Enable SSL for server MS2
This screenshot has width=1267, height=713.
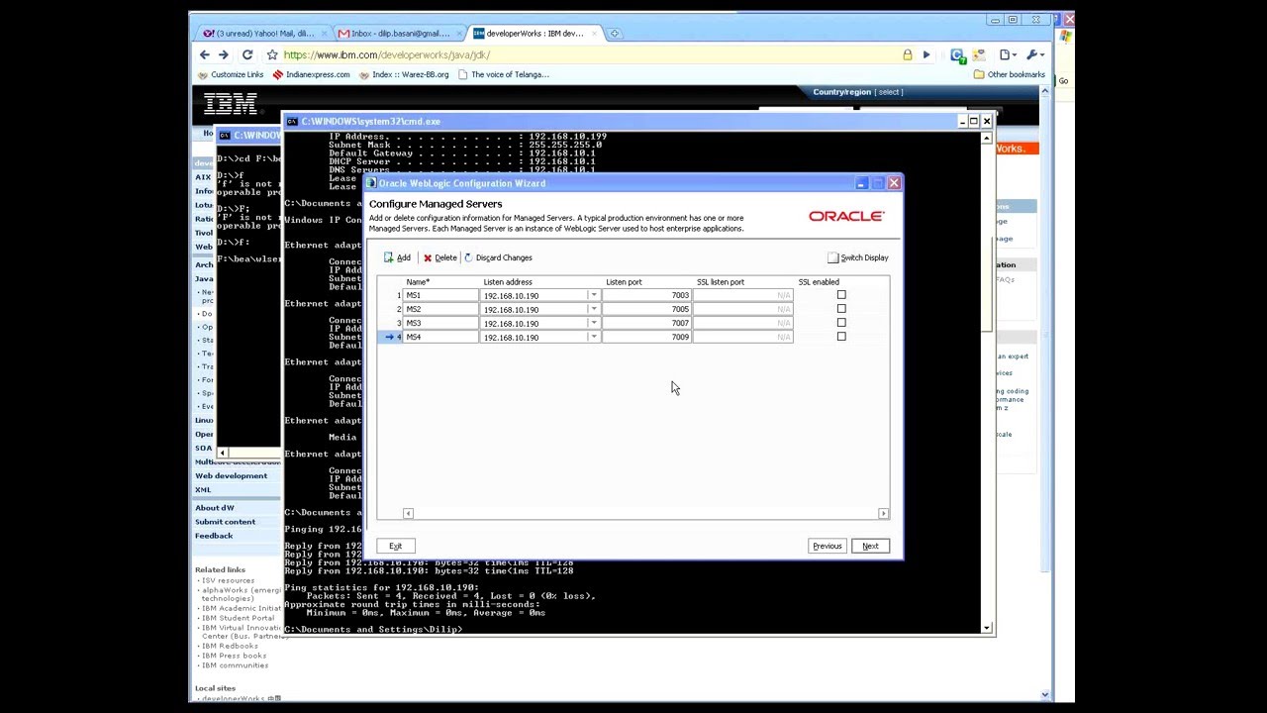tap(841, 309)
